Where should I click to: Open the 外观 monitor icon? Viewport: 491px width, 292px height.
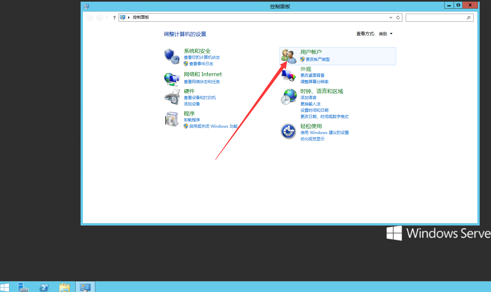(288, 76)
